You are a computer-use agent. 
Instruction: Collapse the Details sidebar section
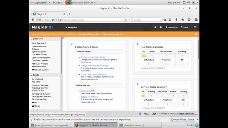click(35, 75)
